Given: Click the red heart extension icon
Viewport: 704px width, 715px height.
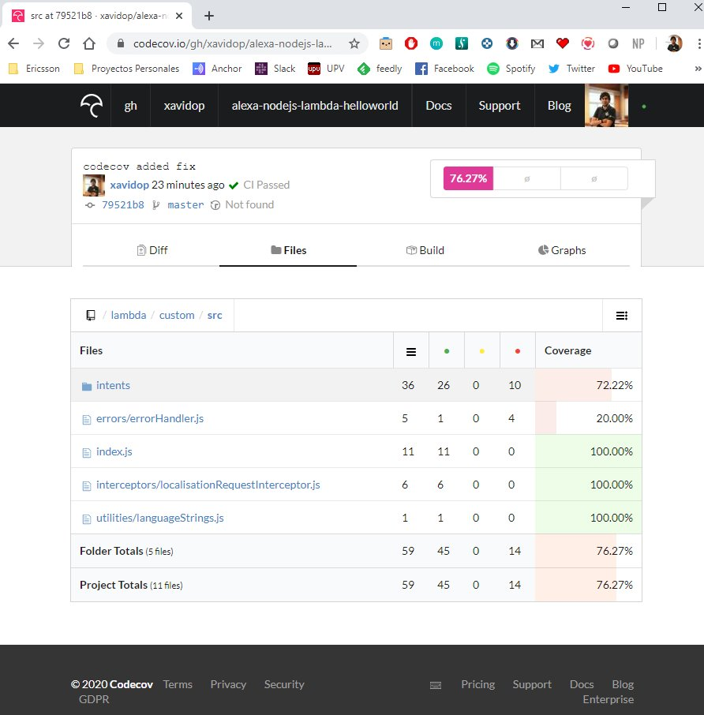Looking at the screenshot, I should point(562,43).
